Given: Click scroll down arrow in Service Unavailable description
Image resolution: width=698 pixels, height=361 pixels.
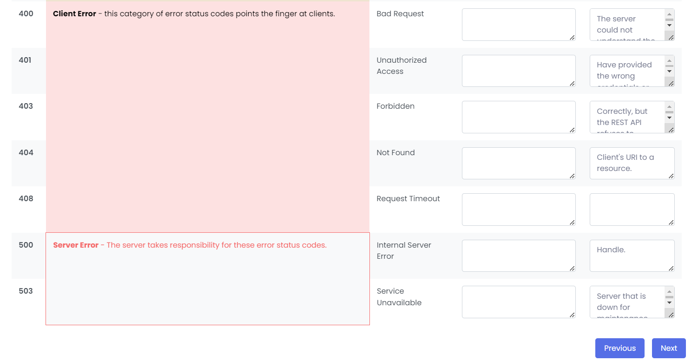Looking at the screenshot, I should tap(669, 302).
